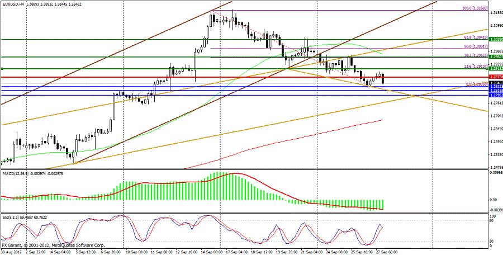The width and height of the screenshot is (503, 255).
Task: Click the green 1.2962 price tag
Action: click(495, 57)
